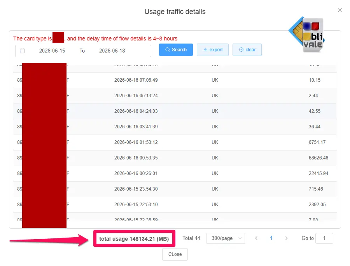Select timestamp 2026-06-16 03:41:39
Screen dimensions: 350x266
pos(136,127)
